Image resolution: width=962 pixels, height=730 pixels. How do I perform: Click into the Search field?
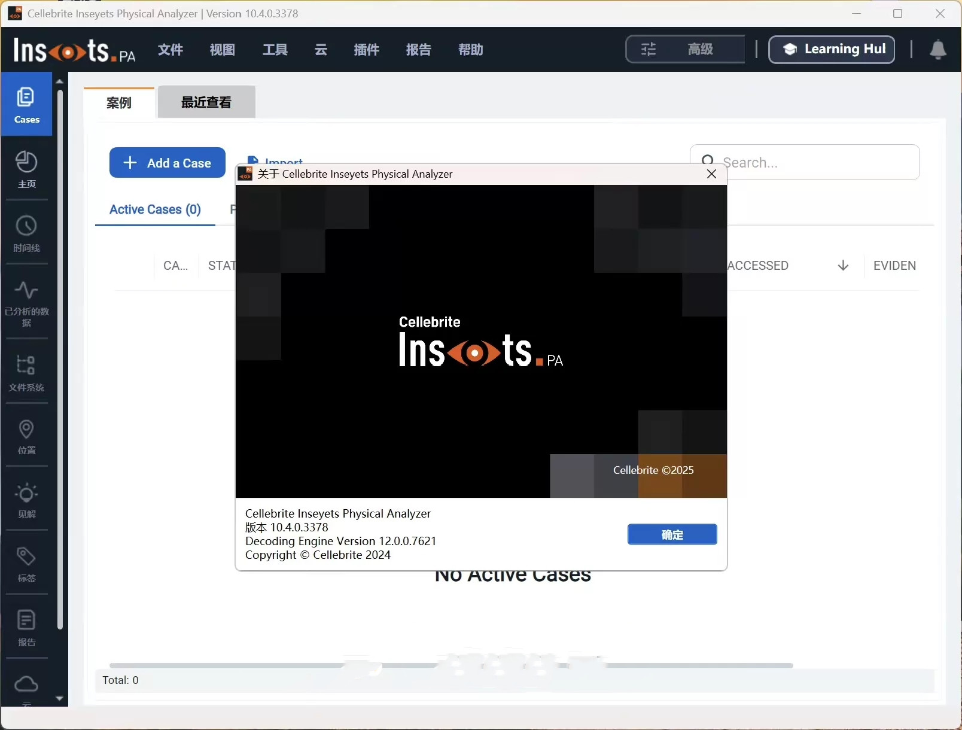805,162
